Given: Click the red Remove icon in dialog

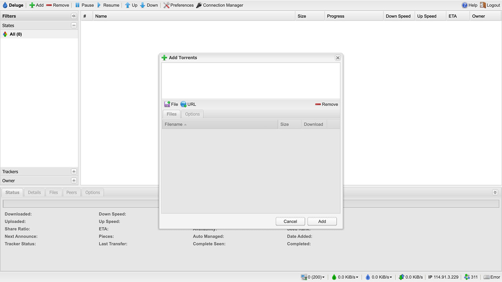Looking at the screenshot, I should tap(318, 104).
